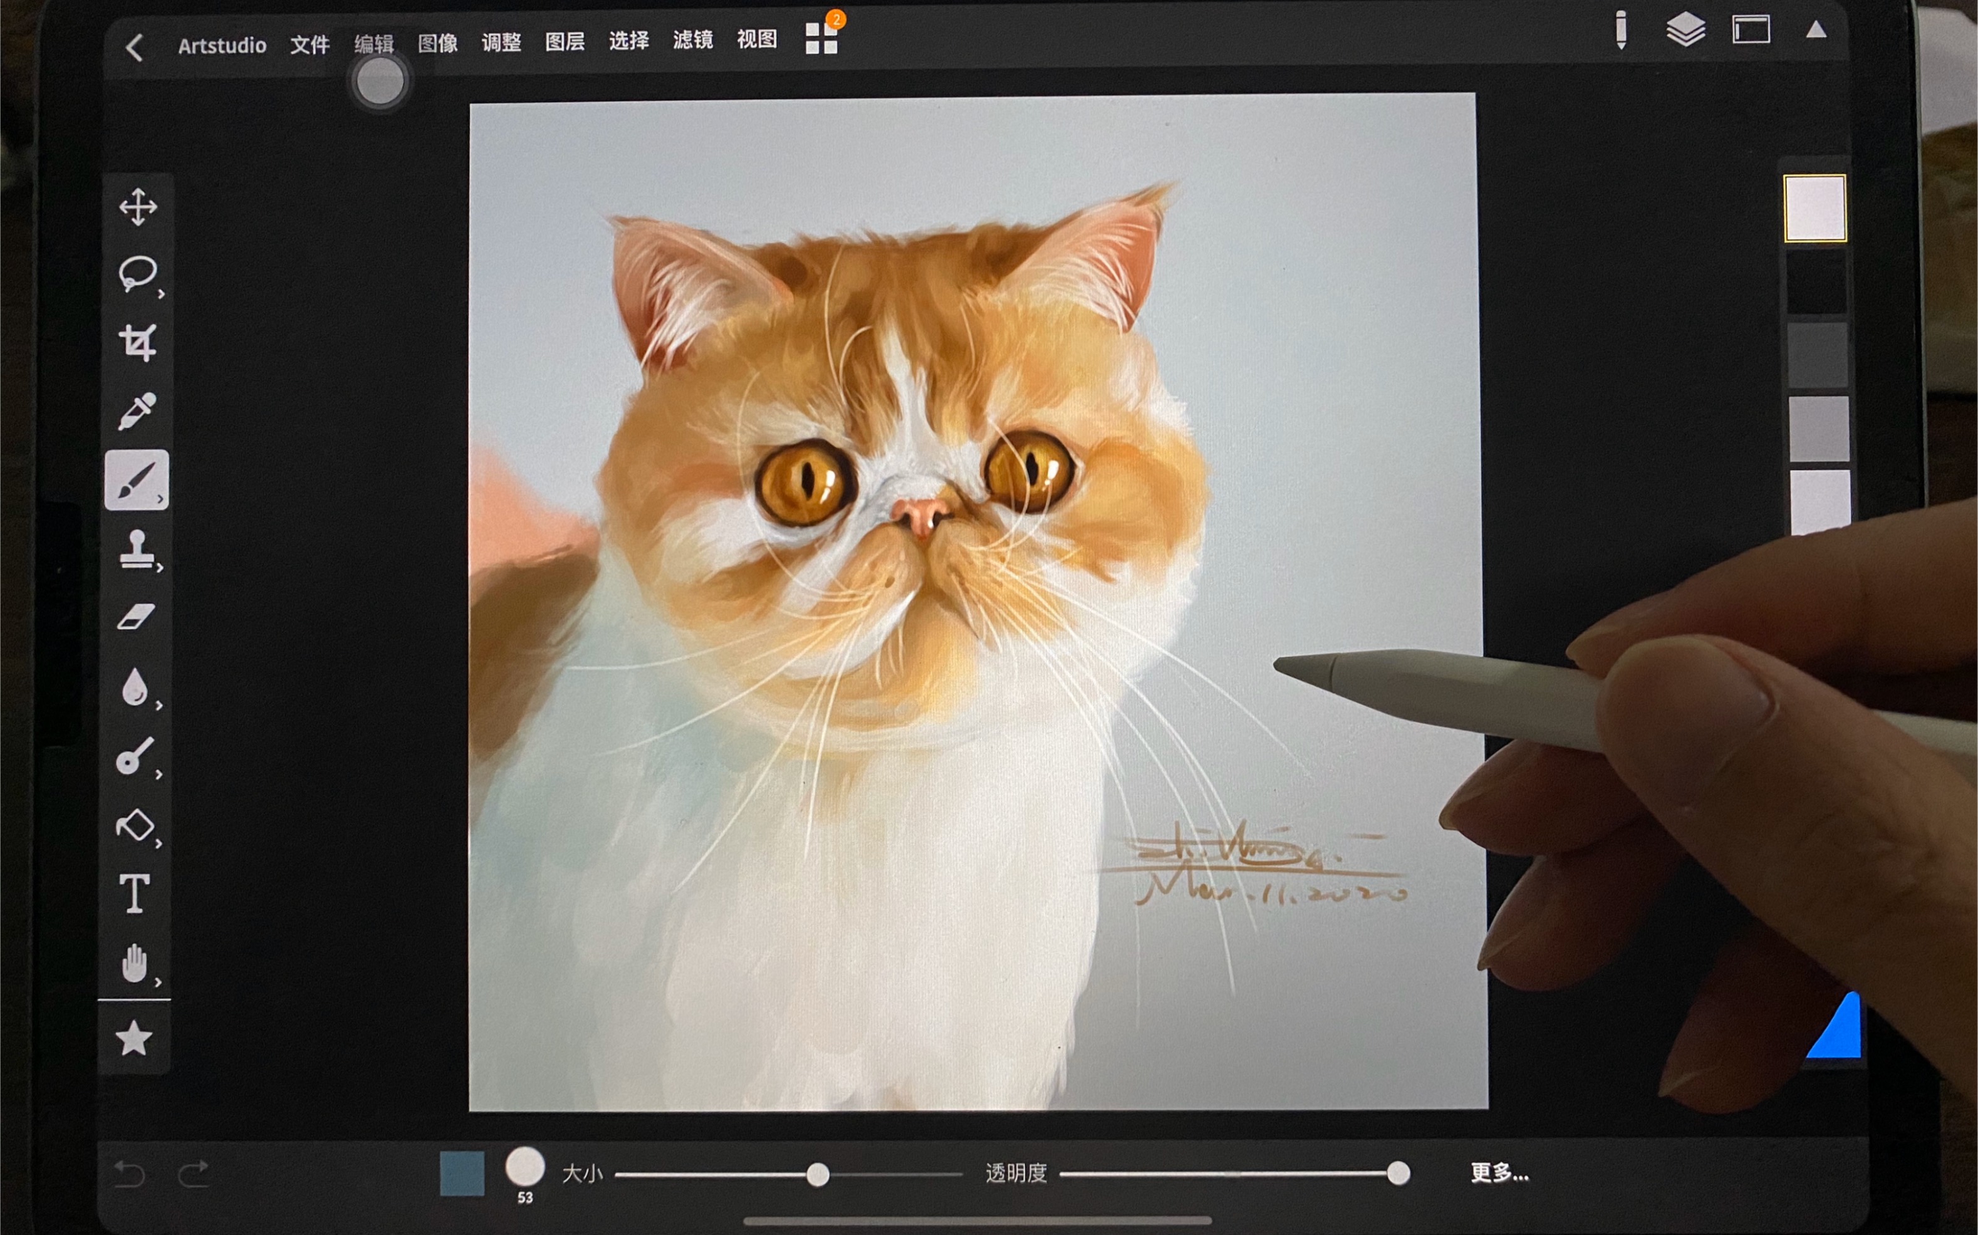The image size is (1978, 1235).
Task: Open the 滤镜 menu
Action: (692, 40)
